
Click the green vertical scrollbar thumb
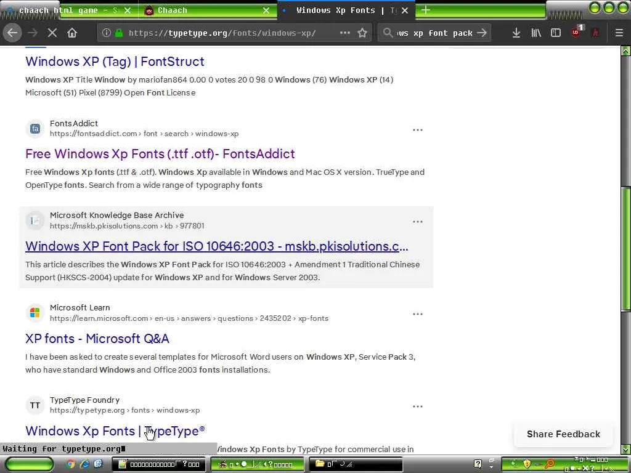(x=626, y=249)
